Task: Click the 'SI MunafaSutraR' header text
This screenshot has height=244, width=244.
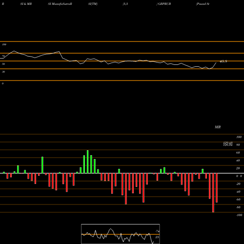Action: coord(60,4)
